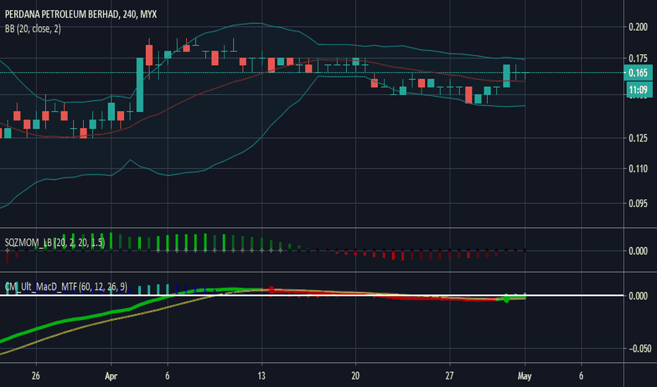
Task: Click the 0.165 current price label
Action: pos(638,72)
